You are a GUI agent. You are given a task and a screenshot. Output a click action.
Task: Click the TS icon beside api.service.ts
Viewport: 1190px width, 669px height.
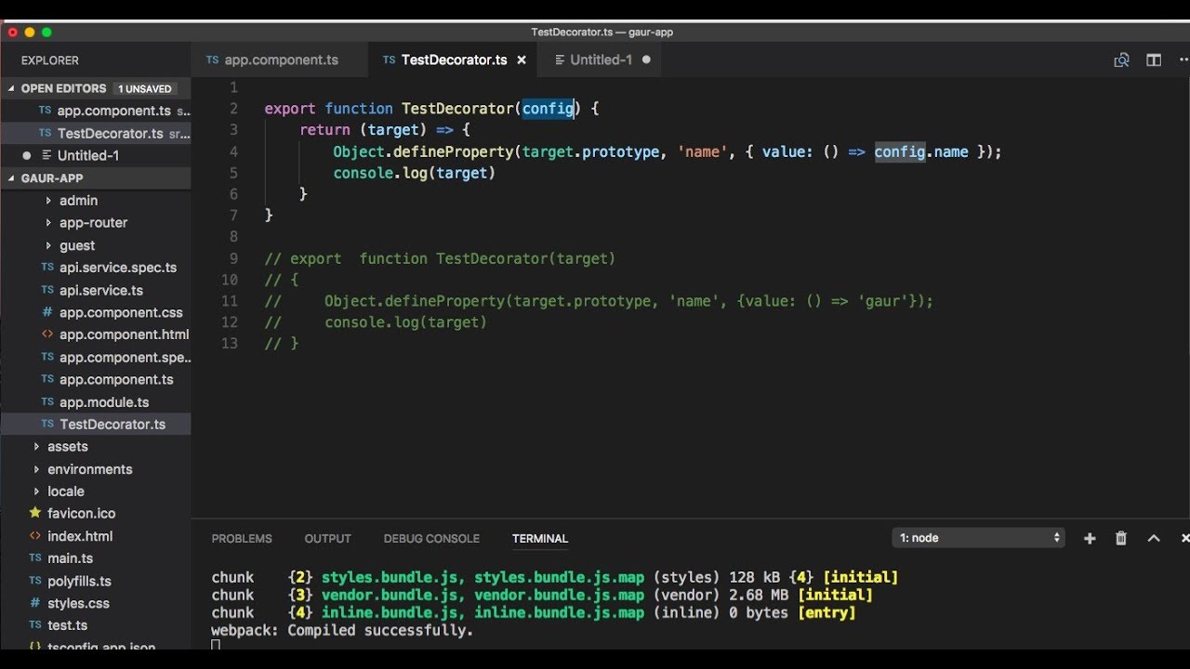47,290
